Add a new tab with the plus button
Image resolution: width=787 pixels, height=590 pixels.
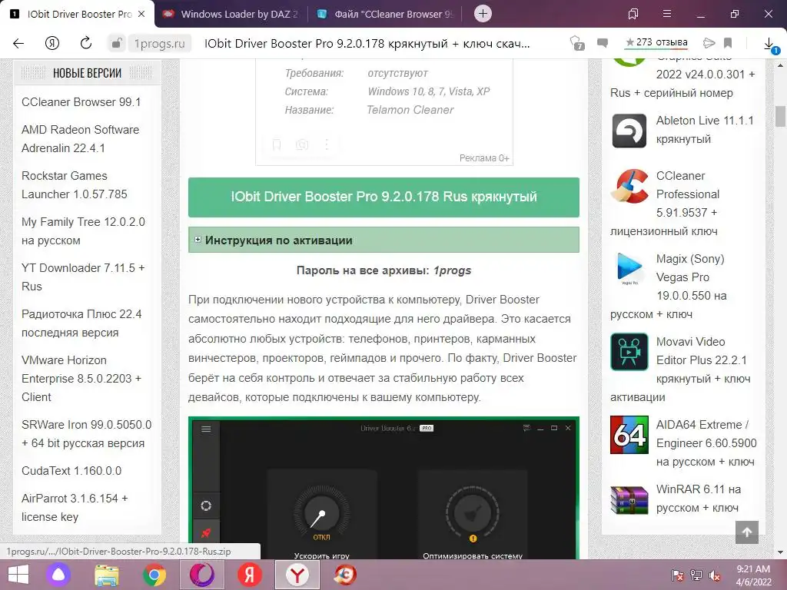click(483, 14)
